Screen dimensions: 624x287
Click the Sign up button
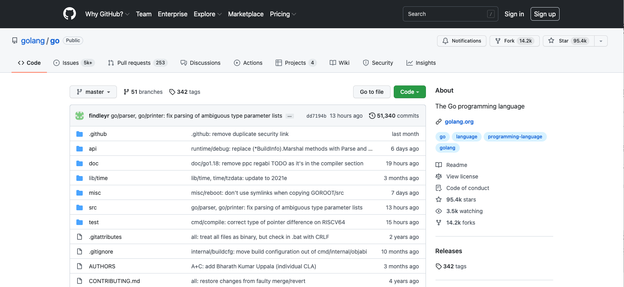(x=545, y=14)
